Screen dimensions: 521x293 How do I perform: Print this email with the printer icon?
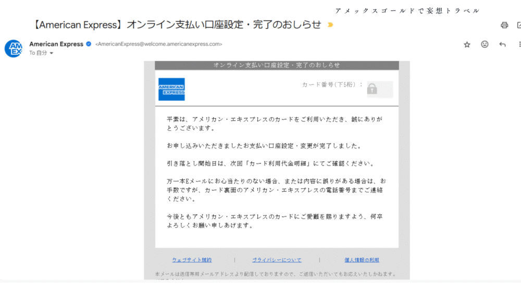point(504,25)
